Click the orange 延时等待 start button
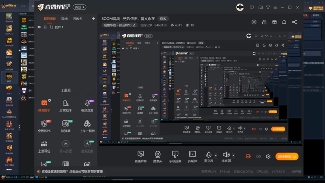 point(287,156)
